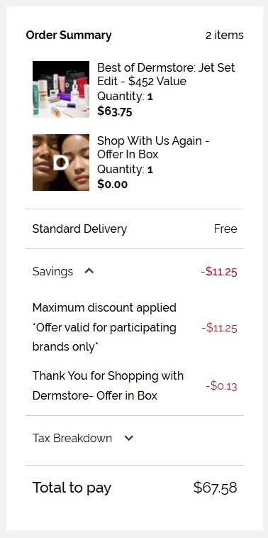Collapse the Savings section chevron

tap(89, 271)
